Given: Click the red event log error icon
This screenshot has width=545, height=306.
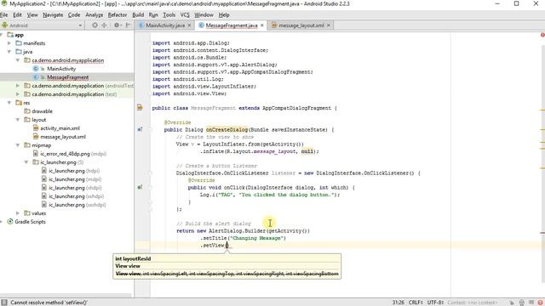Looking at the screenshot, I should point(541,303).
